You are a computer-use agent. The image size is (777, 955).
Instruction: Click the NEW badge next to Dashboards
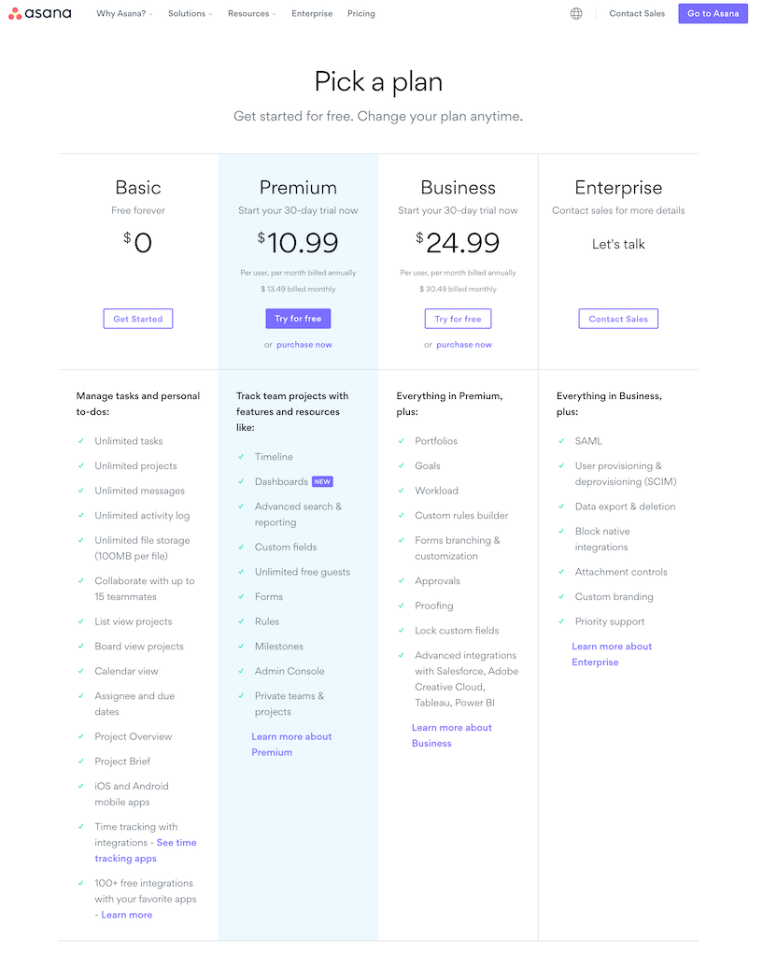pyautogui.click(x=321, y=481)
